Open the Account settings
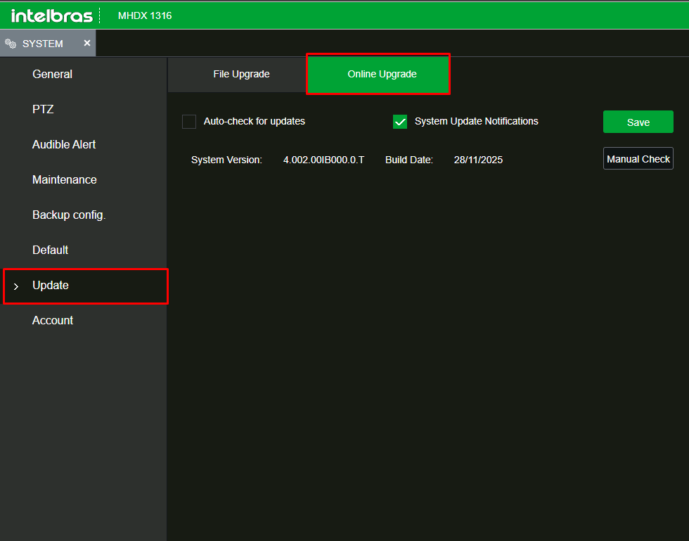The height and width of the screenshot is (541, 689). tap(53, 320)
